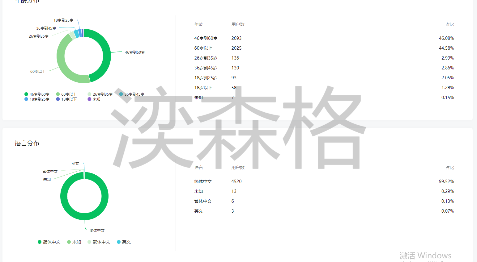Click the 用户数 header in language table
Image resolution: width=477 pixels, height=262 pixels.
click(x=238, y=168)
